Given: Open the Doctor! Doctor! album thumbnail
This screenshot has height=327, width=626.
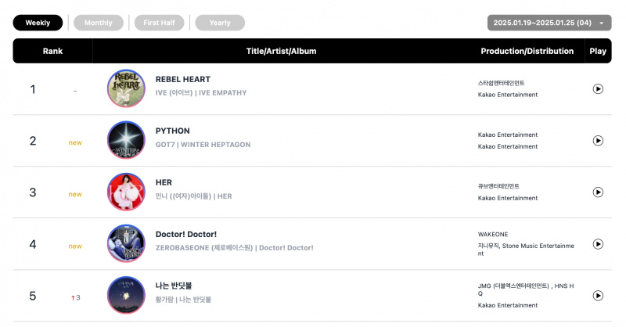Looking at the screenshot, I should click(x=126, y=243).
